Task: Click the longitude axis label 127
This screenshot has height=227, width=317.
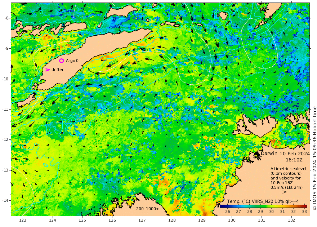Action: tap(142, 220)
